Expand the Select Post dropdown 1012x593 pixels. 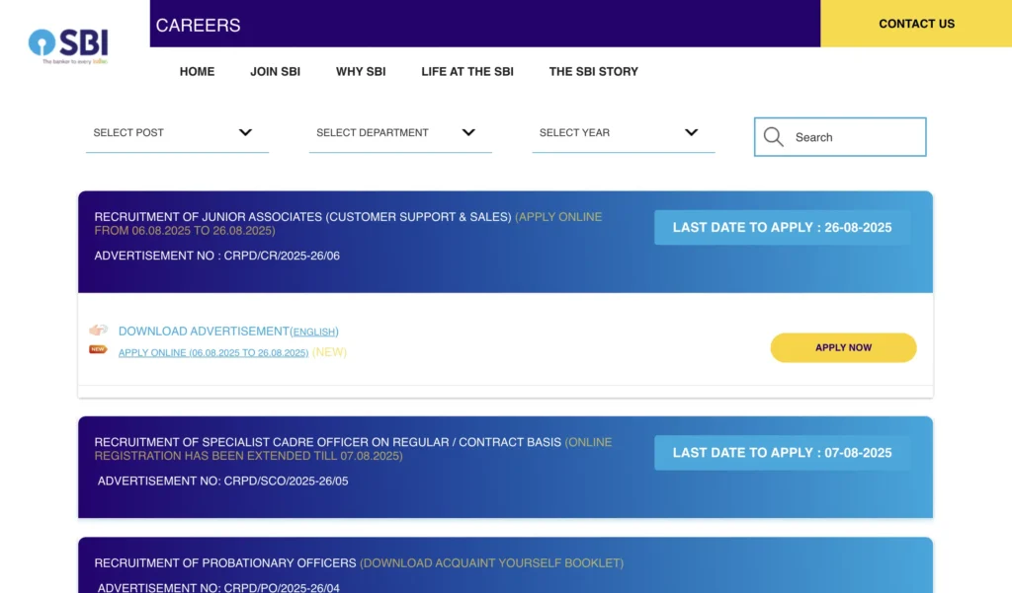177,133
